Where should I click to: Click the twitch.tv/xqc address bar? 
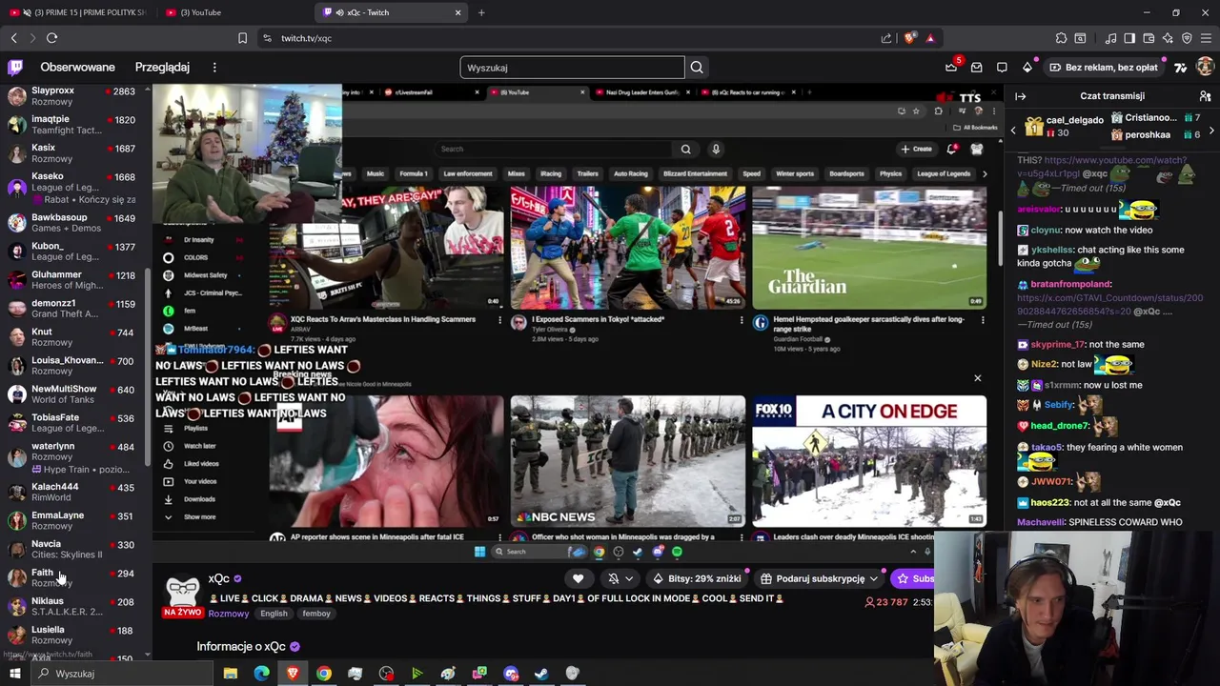572,38
